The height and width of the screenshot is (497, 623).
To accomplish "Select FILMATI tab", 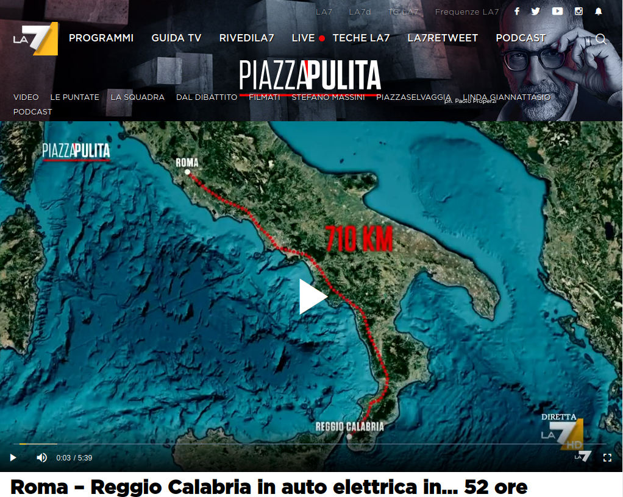I will point(264,97).
